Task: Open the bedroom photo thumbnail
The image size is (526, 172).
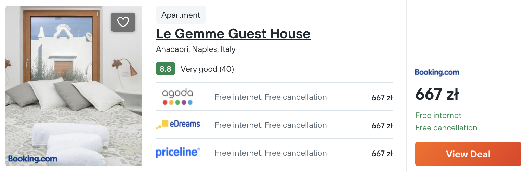Action: pyautogui.click(x=74, y=86)
